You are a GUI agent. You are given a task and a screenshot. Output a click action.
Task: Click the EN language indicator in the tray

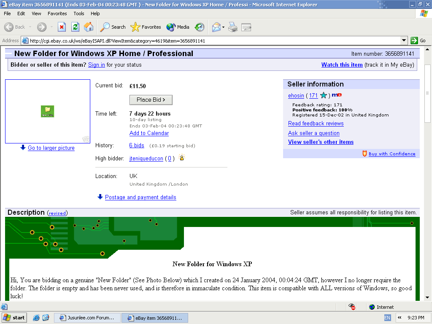pos(387,318)
